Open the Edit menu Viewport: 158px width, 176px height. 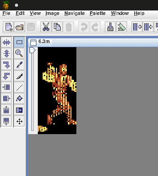coord(20,13)
